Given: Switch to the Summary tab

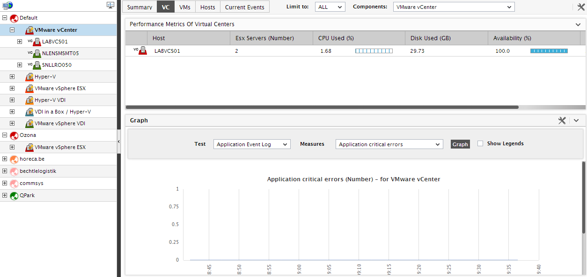Looking at the screenshot, I should point(139,7).
